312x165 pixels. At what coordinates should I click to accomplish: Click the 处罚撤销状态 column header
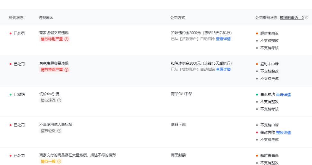(x=266, y=18)
